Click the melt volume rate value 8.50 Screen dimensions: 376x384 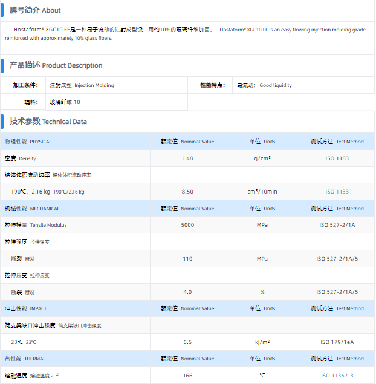tap(187, 192)
